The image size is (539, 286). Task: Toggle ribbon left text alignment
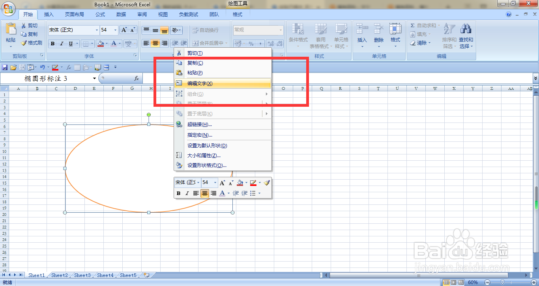point(146,43)
